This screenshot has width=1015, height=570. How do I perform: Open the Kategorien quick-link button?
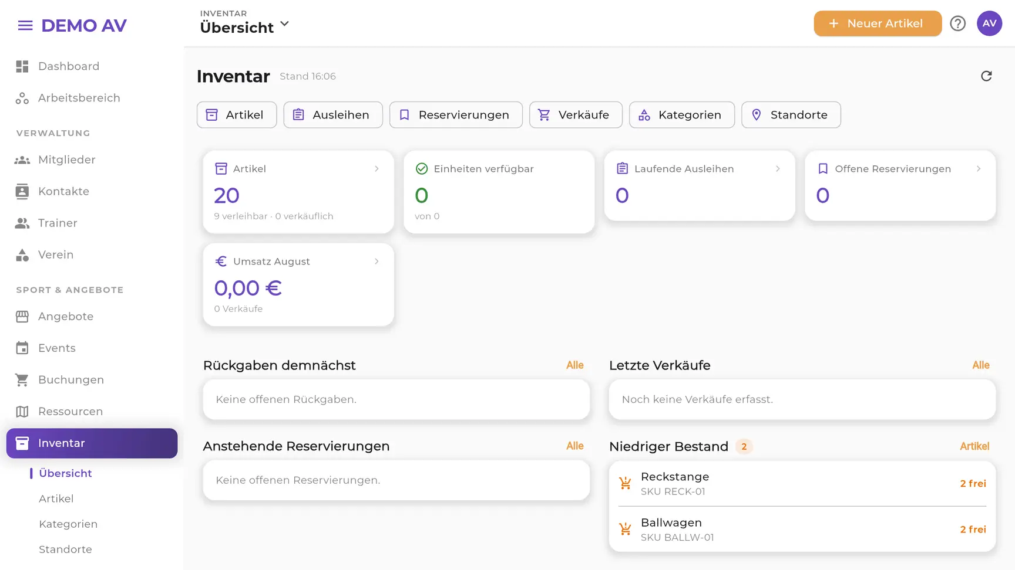click(682, 115)
